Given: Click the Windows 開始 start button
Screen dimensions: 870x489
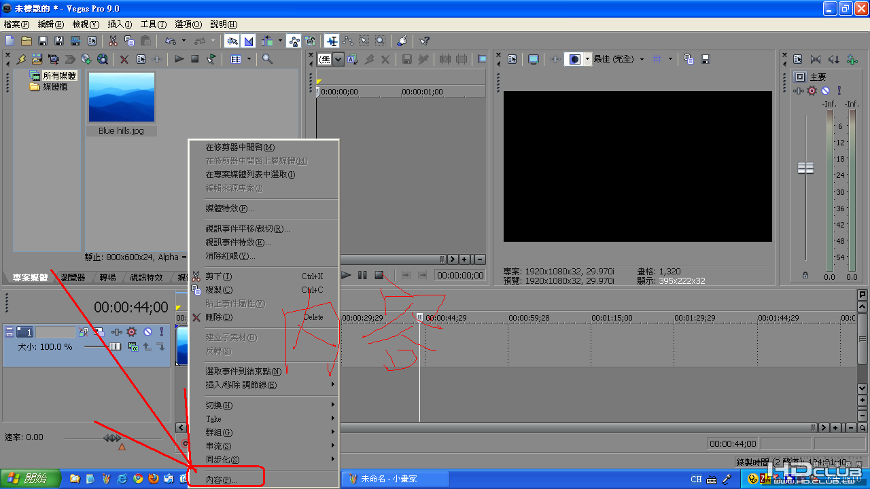Looking at the screenshot, I should click(31, 479).
